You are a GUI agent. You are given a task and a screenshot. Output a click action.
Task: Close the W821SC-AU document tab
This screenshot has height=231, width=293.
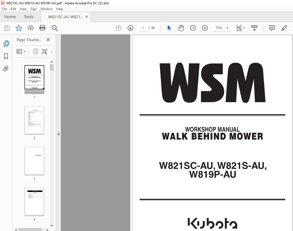(x=86, y=17)
